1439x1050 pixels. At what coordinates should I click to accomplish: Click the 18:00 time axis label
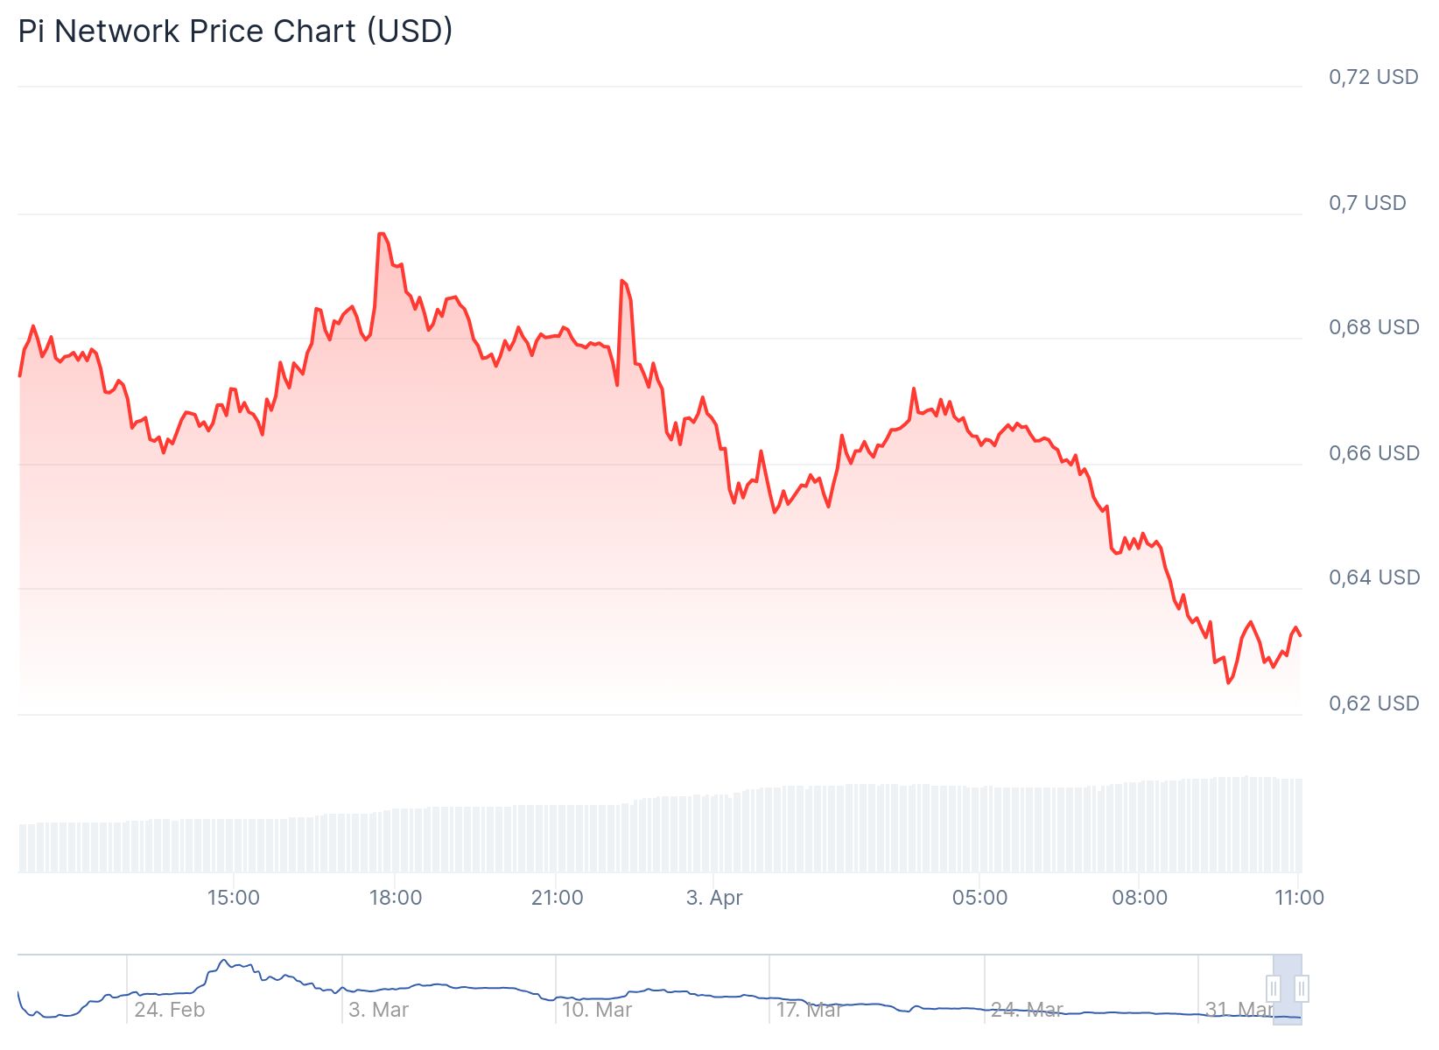pyautogui.click(x=396, y=898)
